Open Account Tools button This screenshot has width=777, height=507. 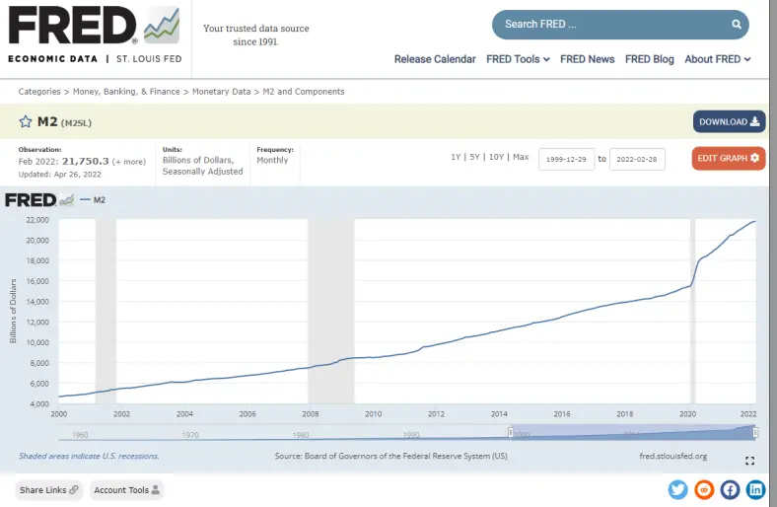coord(126,489)
